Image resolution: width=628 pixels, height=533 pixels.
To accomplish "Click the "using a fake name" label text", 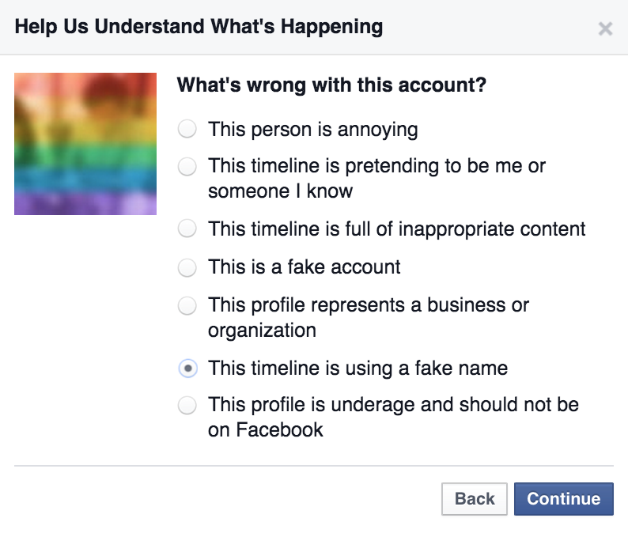I will pyautogui.click(x=358, y=368).
